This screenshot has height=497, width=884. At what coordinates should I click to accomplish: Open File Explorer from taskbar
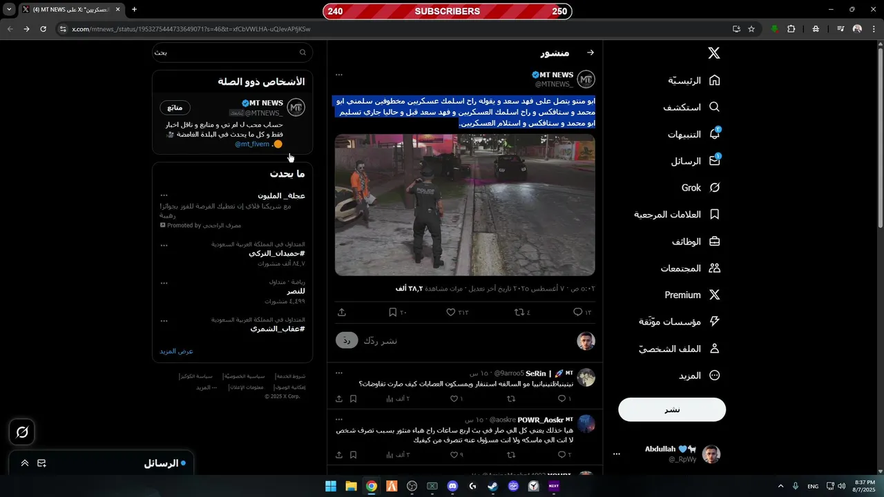[x=351, y=486]
